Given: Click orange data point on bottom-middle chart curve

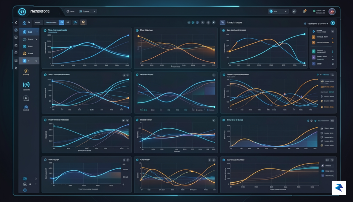Looking at the screenshot, I should pyautogui.click(x=192, y=172).
